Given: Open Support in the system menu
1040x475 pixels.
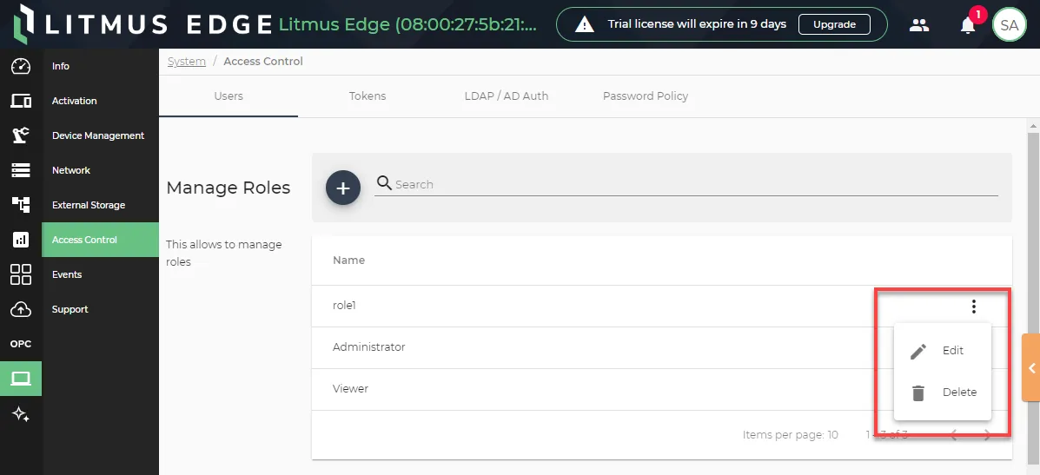Looking at the screenshot, I should point(100,309).
